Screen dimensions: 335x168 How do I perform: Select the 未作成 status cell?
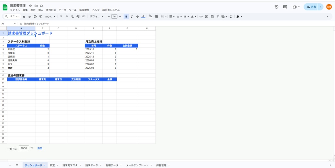click(x=21, y=49)
